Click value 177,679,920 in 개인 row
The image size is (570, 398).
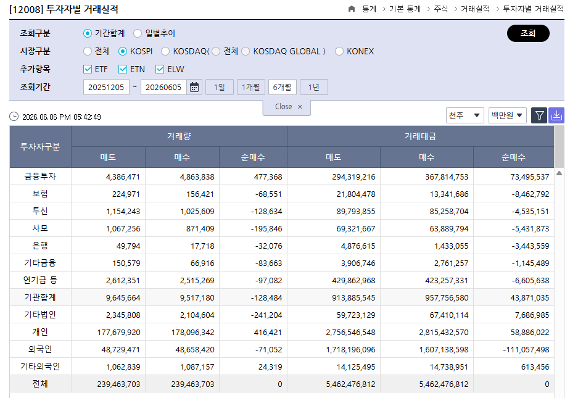click(118, 332)
